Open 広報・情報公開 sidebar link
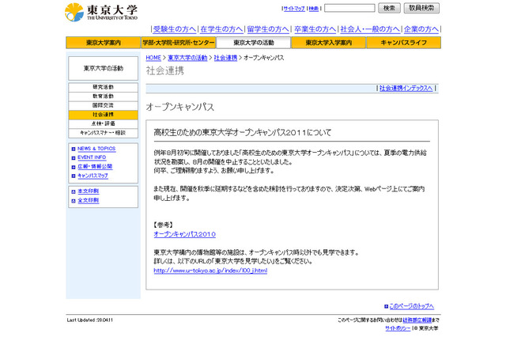506x337 pixels. tap(95, 167)
